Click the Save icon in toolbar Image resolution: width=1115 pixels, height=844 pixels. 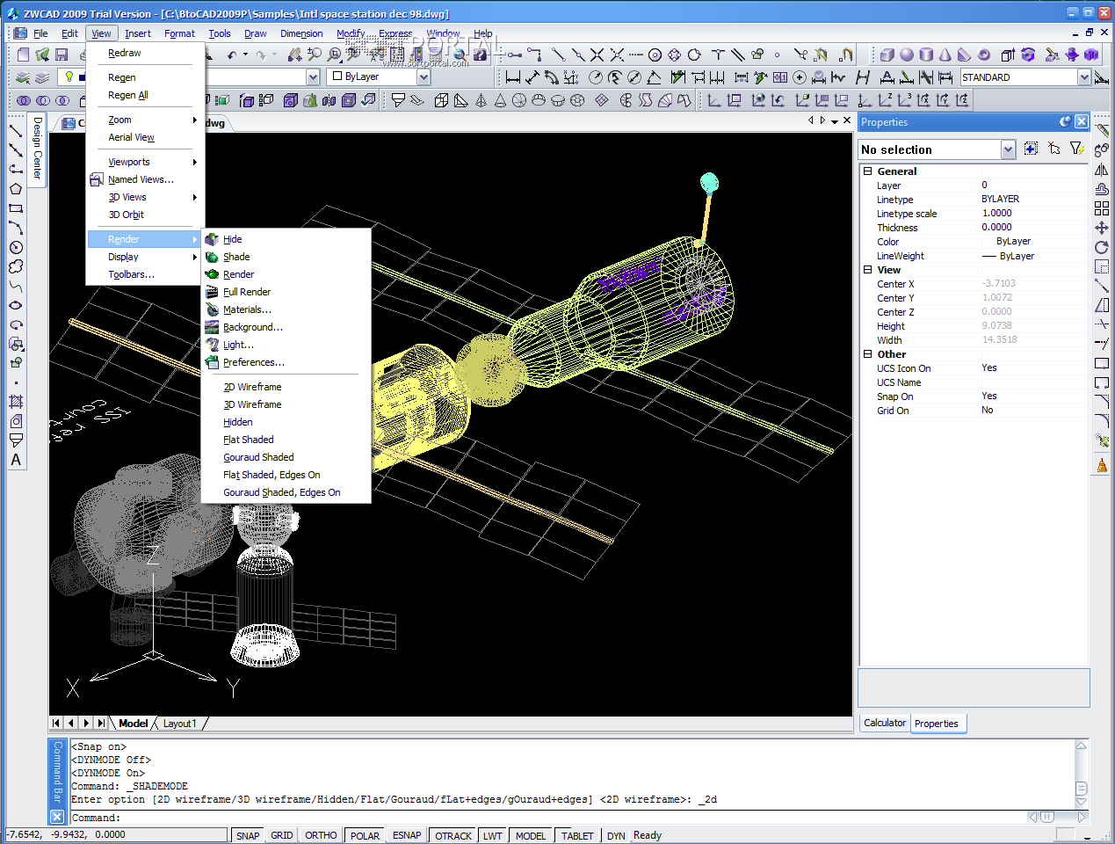pos(62,55)
